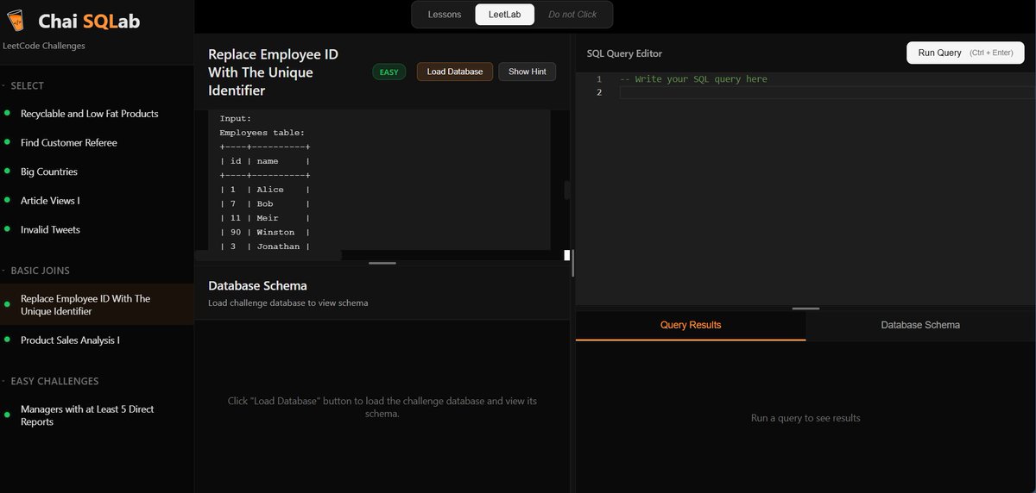1036x493 pixels.
Task: Click the problem description vertical scrollbar
Action: pos(567,190)
